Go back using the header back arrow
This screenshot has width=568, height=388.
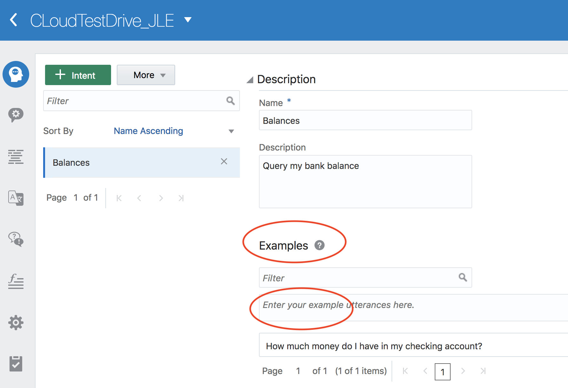pyautogui.click(x=13, y=20)
